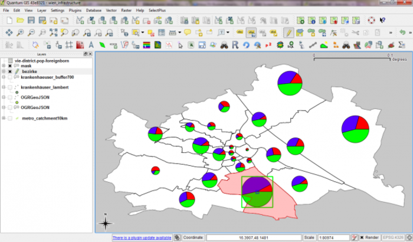Click the red p2 plugin icon
413x242 pixels.
pyautogui.click(x=268, y=45)
